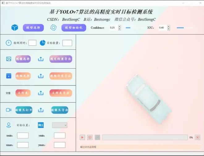
Task: Decrease the IOU value with down arrow
Action: point(168,29)
